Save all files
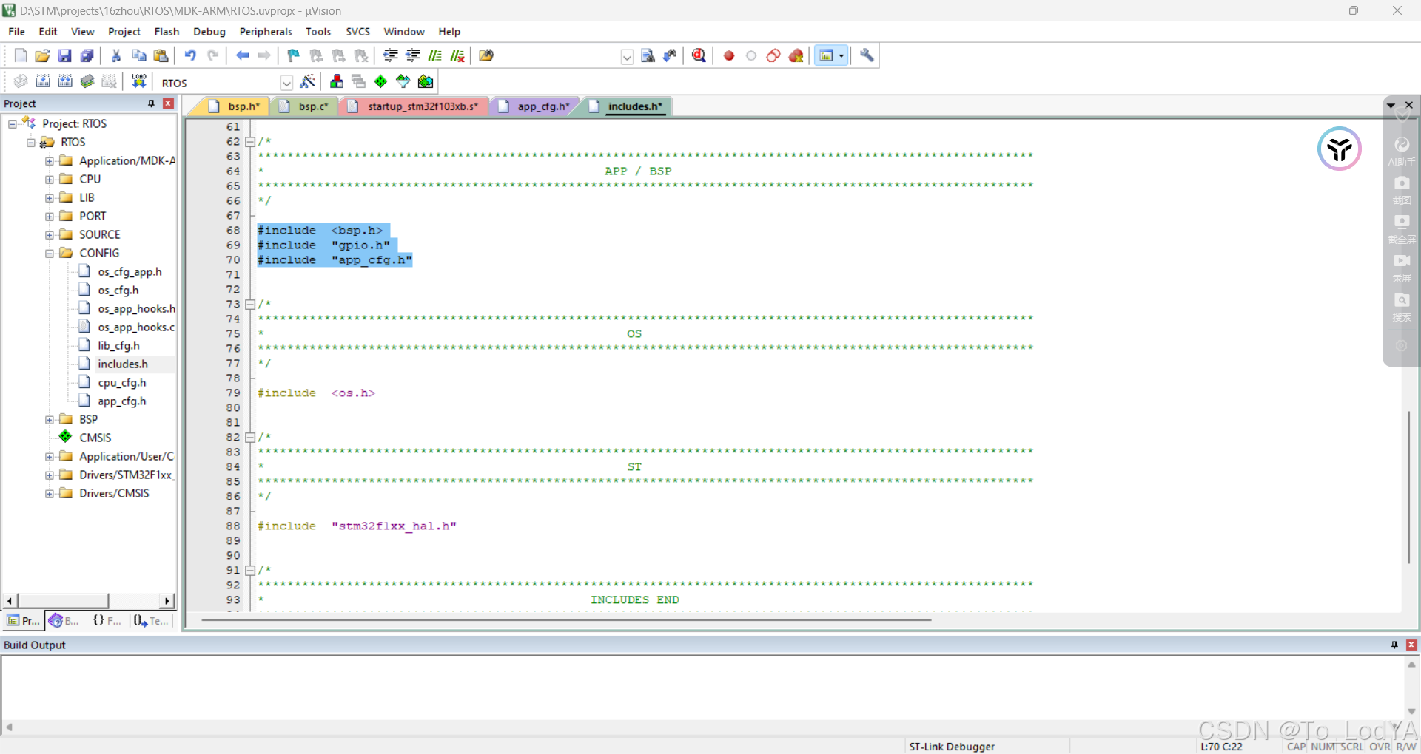The width and height of the screenshot is (1421, 754). (87, 55)
